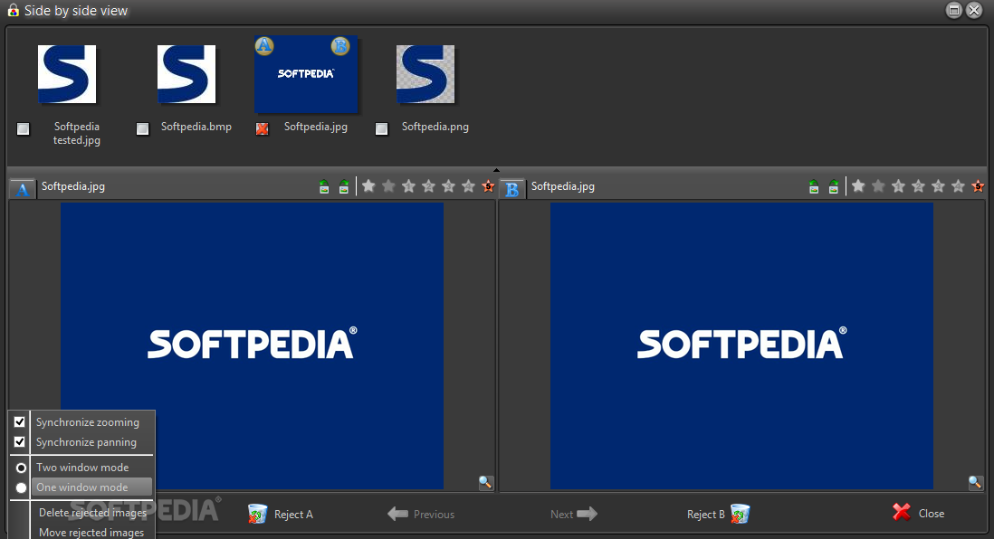This screenshot has width=994, height=539.
Task: Select the One window mode radio option
Action: (x=21, y=487)
